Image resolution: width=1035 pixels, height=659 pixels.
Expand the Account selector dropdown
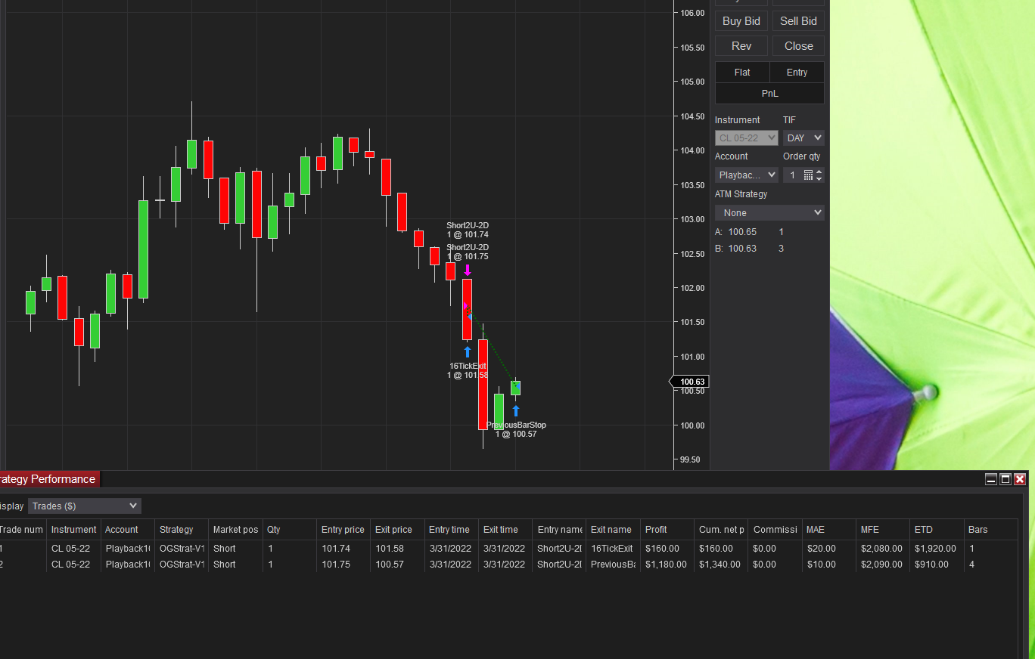coord(746,175)
